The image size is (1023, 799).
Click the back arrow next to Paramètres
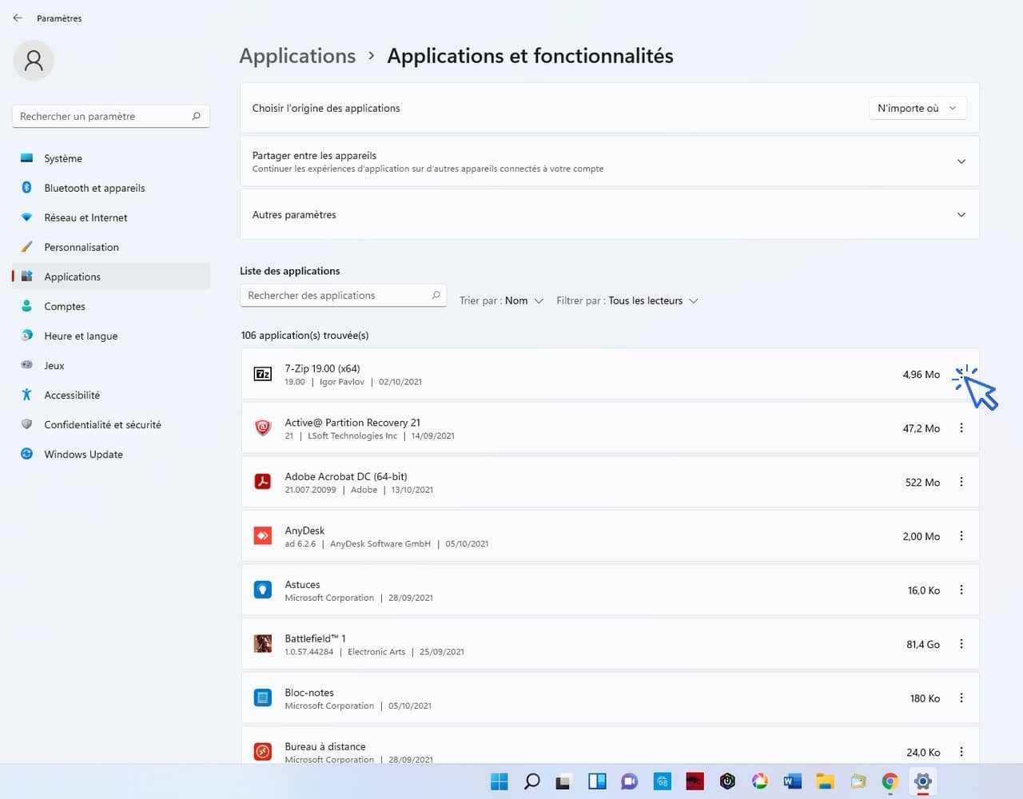[x=18, y=18]
